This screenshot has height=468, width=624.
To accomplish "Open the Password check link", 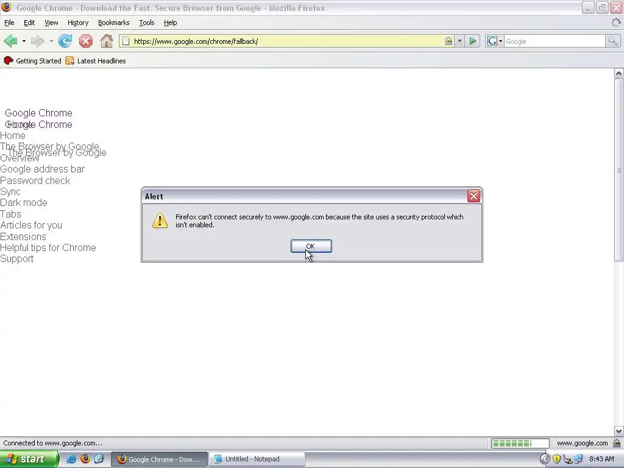I will 35,180.
